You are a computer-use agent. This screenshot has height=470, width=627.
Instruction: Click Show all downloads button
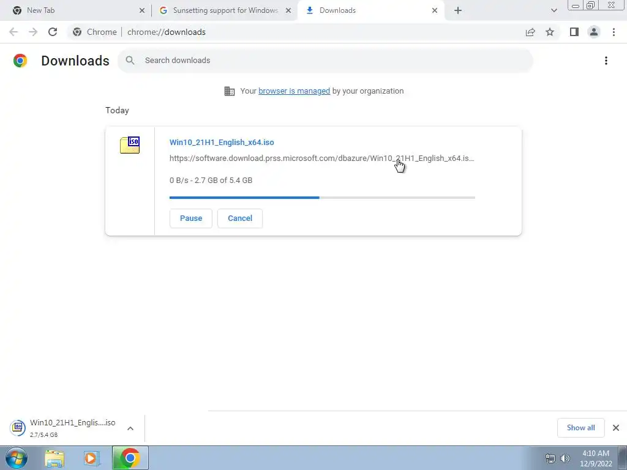click(x=580, y=428)
